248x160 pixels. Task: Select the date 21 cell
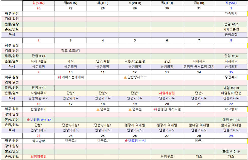[x=199, y=104]
